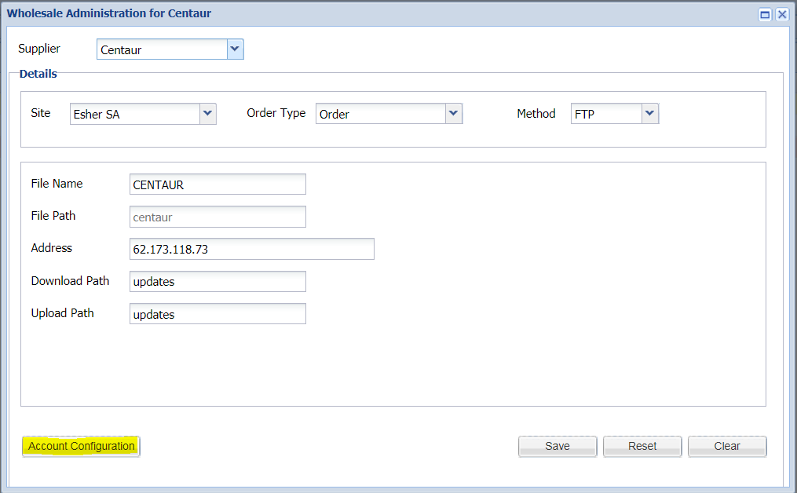Expand the Method dropdown arrow
797x493 pixels.
pyautogui.click(x=649, y=114)
